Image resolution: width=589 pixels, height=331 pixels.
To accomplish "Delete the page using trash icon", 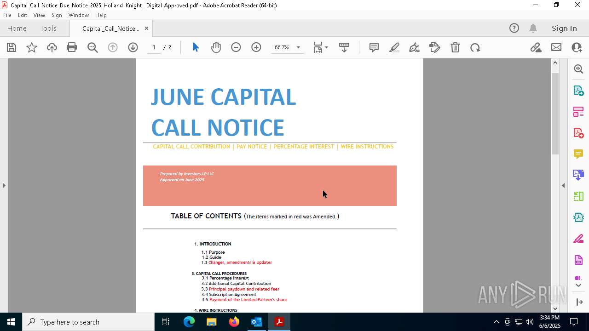I will click(455, 47).
